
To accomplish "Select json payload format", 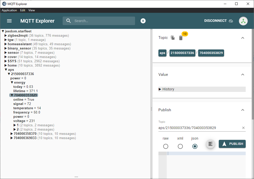I will click(x=195, y=146).
